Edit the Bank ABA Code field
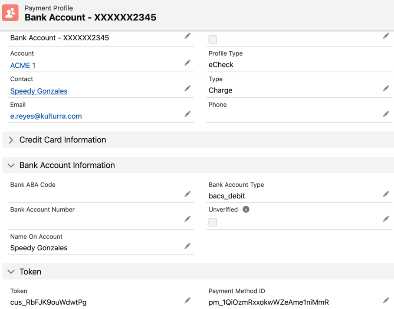This screenshot has height=309, width=394. pyautogui.click(x=187, y=194)
